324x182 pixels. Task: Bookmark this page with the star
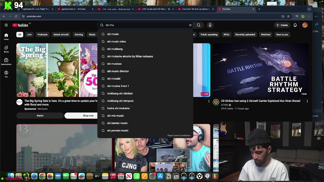click(x=288, y=16)
